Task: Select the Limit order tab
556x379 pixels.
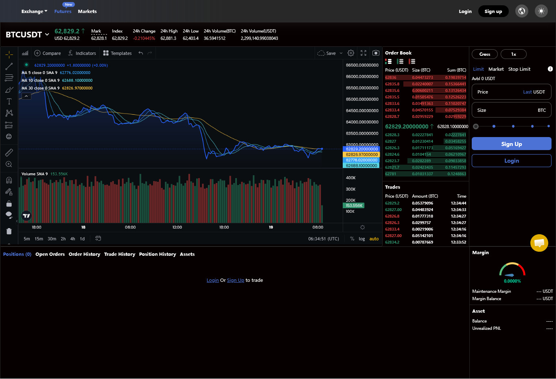Action: [x=478, y=69]
